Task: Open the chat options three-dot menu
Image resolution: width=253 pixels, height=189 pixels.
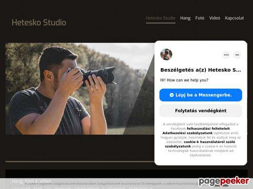Action: pyautogui.click(x=226, y=55)
